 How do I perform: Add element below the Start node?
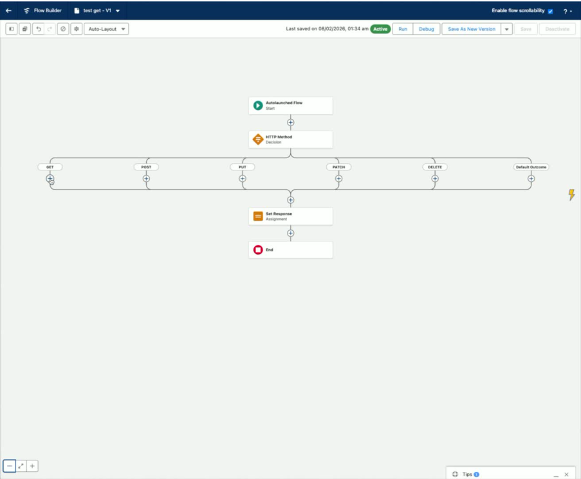(x=291, y=123)
